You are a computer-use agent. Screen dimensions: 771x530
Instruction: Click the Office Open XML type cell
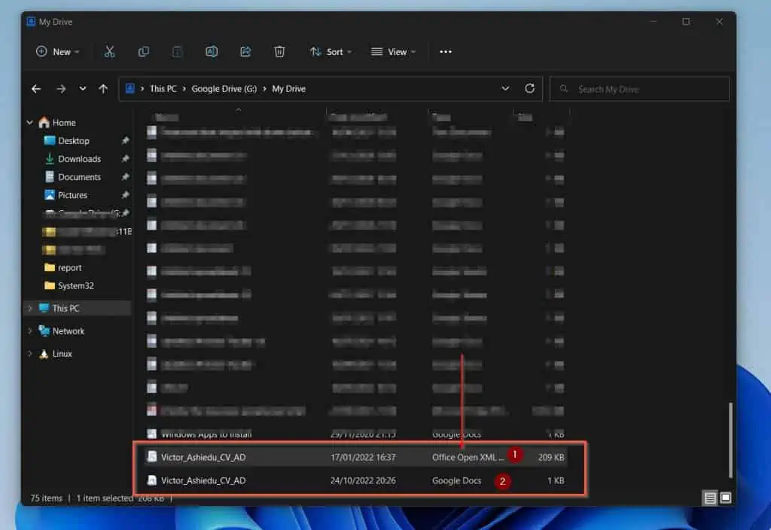(468, 457)
